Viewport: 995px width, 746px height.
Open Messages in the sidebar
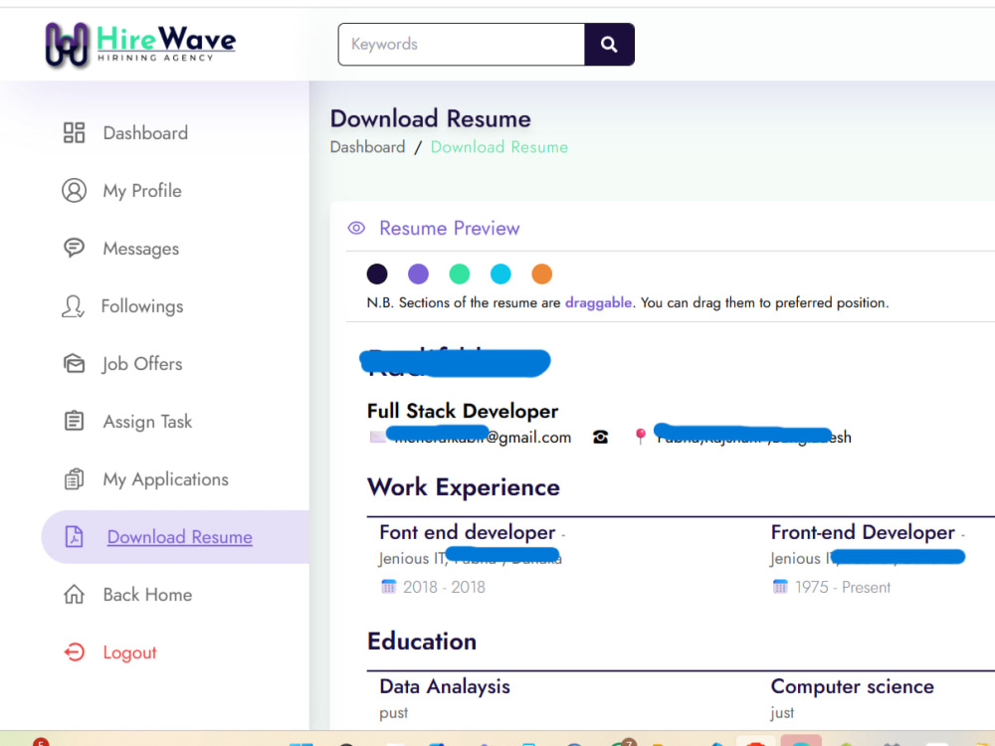[141, 249]
